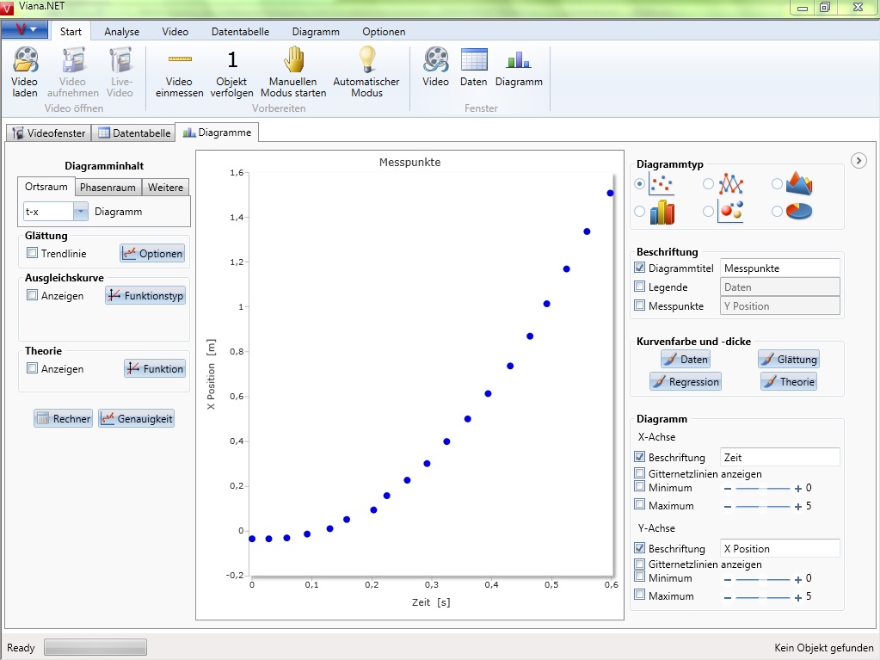Viewport: 880px width, 660px height.
Task: Collapse the right panel with arrow button
Action: pos(858,160)
